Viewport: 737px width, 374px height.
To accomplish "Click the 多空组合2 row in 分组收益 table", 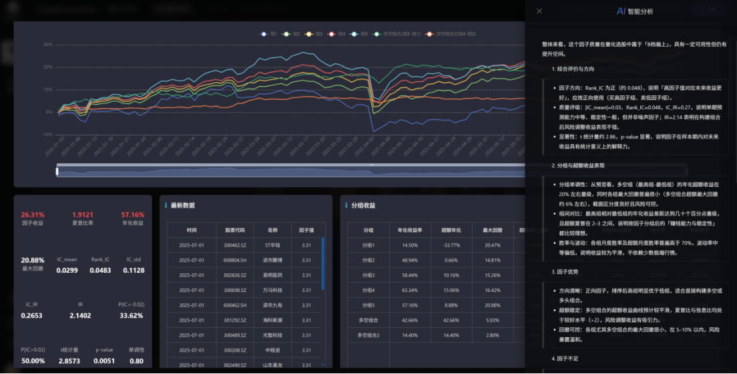I will (368, 335).
